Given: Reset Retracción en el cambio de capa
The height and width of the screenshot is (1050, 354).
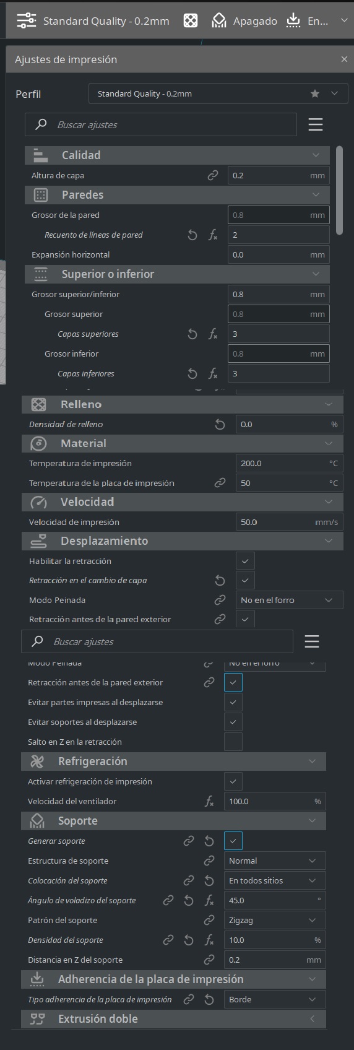Looking at the screenshot, I should click(220, 580).
